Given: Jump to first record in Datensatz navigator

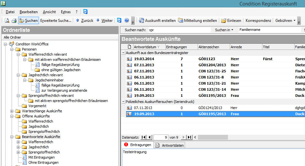Looking at the screenshot, I should [x=143, y=137].
